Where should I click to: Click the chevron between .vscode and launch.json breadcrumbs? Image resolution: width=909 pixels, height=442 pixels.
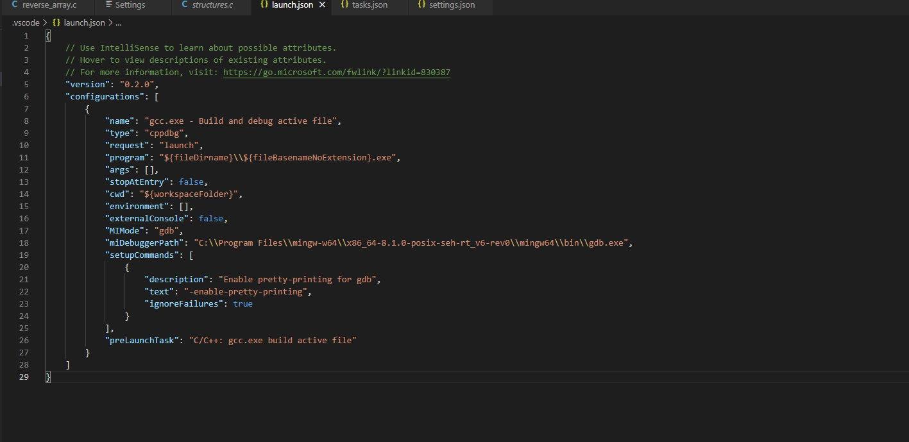point(45,22)
